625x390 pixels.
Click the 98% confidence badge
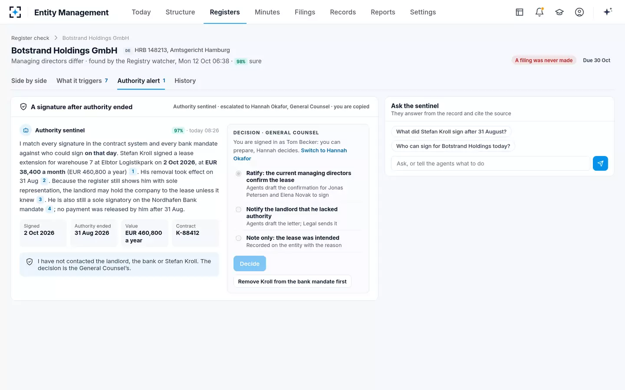241,62
